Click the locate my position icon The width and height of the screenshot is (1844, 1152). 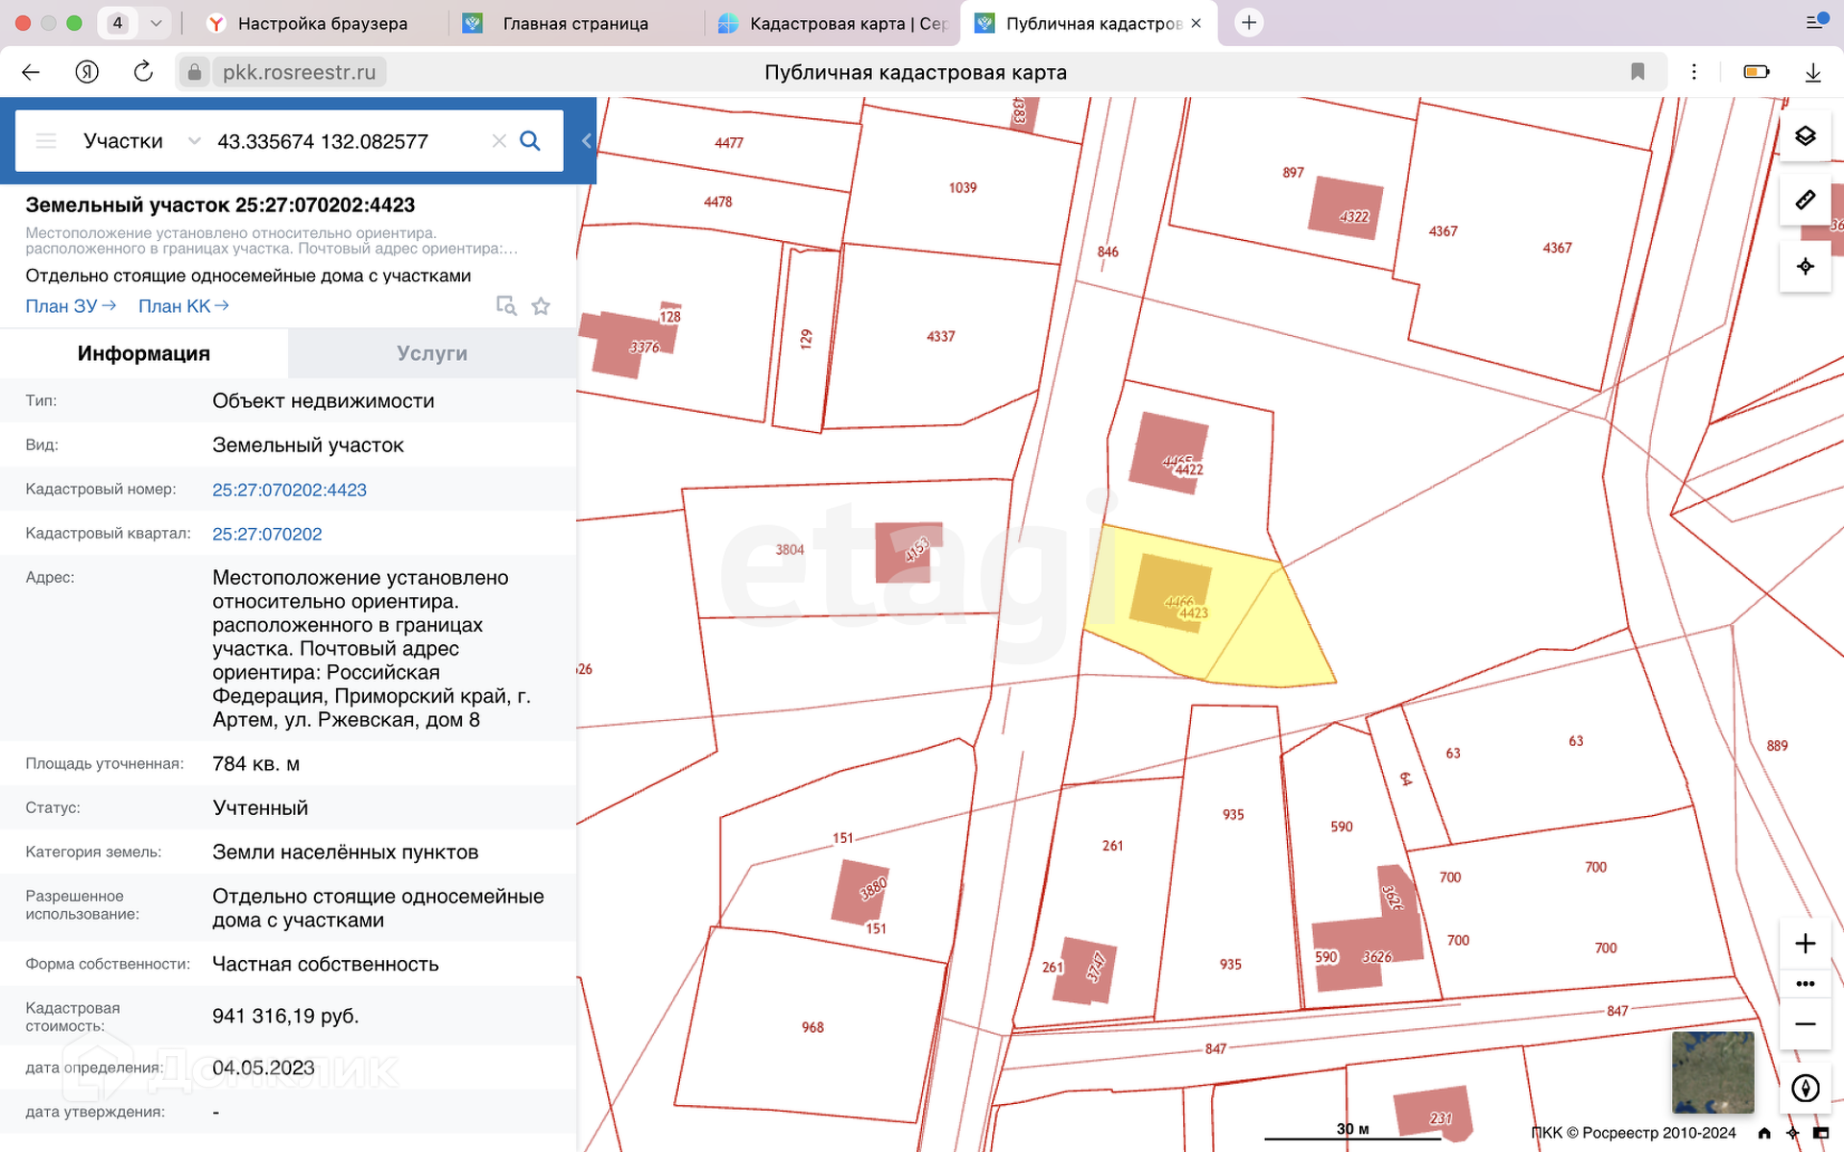click(1805, 266)
